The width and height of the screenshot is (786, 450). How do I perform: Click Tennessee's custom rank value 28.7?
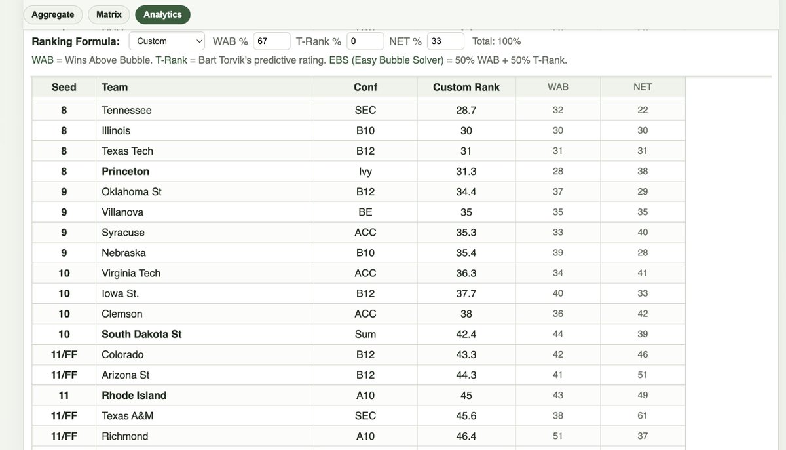point(466,110)
